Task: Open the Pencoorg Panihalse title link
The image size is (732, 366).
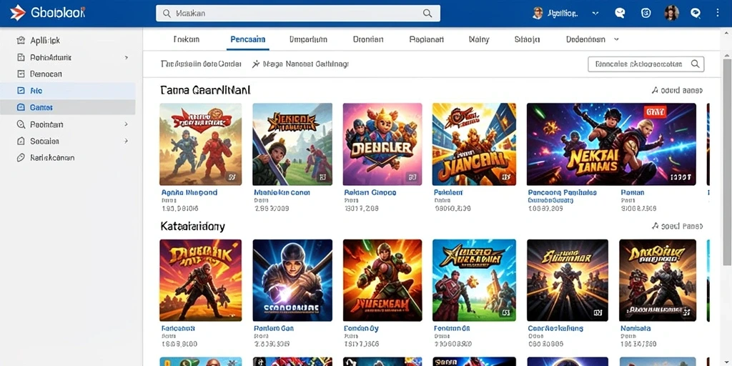Action: point(562,192)
